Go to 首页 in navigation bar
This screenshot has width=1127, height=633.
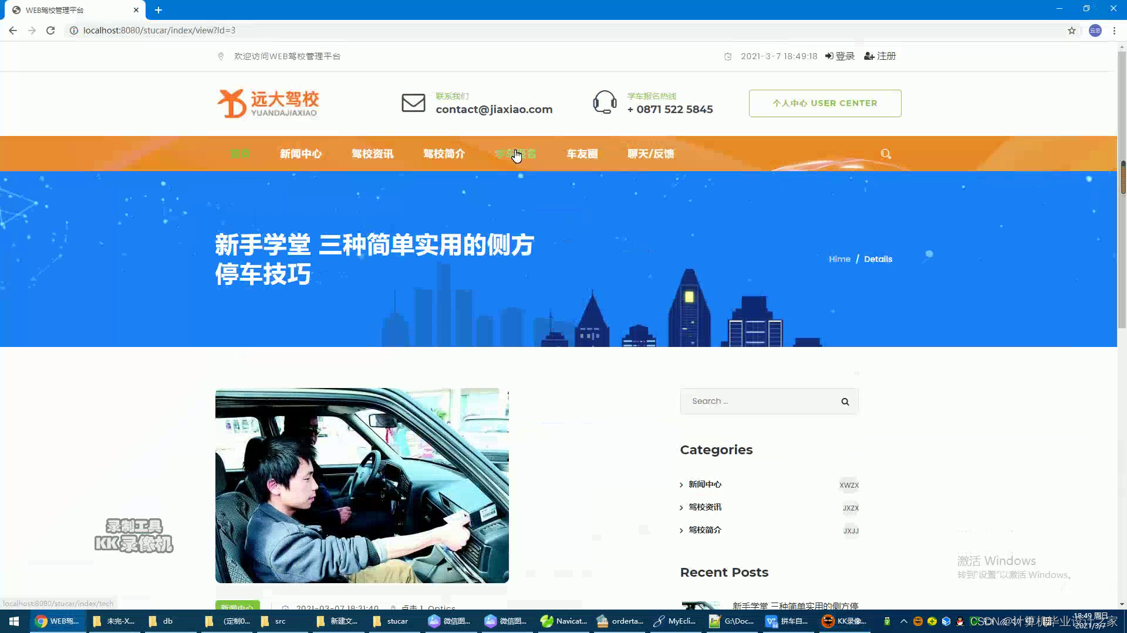(240, 154)
